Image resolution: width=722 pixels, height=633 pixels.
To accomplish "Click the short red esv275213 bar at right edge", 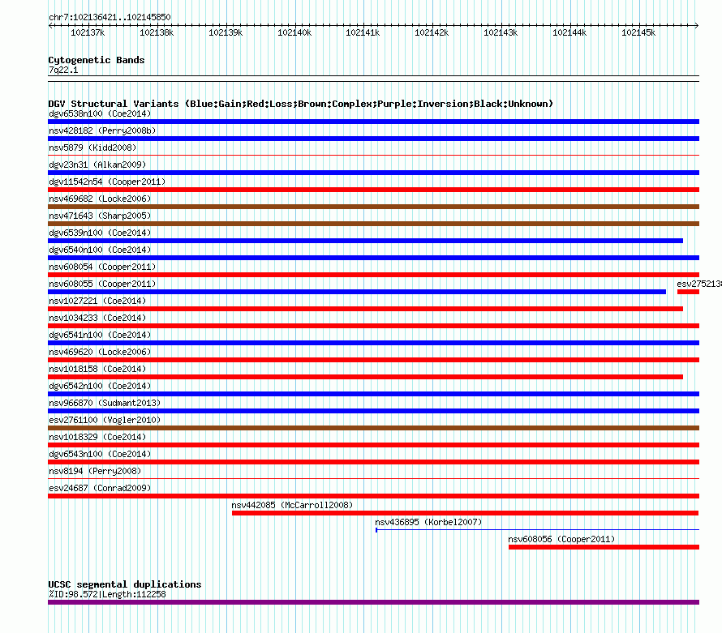I will [x=688, y=292].
